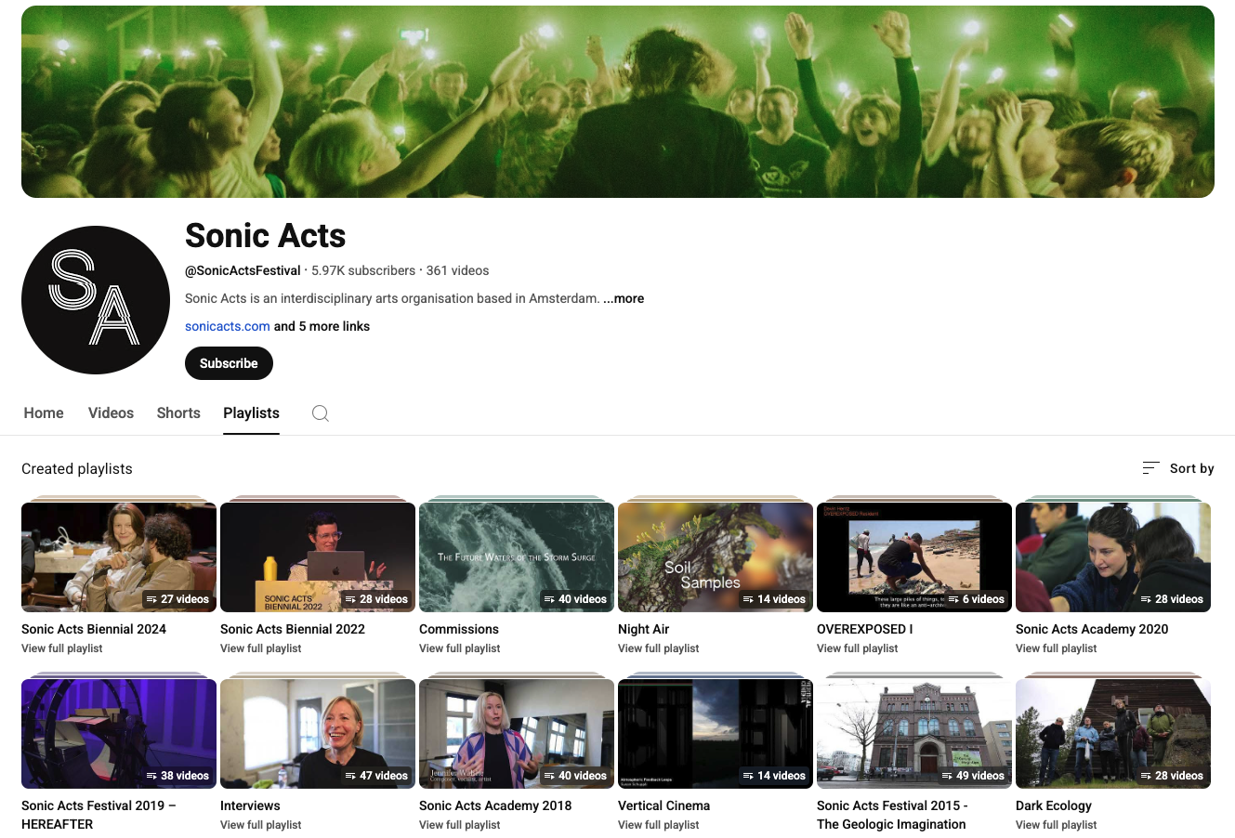Select the Playlists tab

(251, 413)
